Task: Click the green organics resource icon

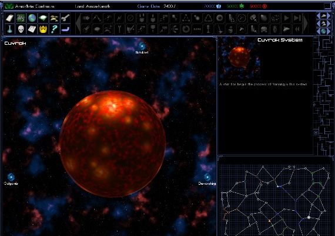Action: [242, 6]
